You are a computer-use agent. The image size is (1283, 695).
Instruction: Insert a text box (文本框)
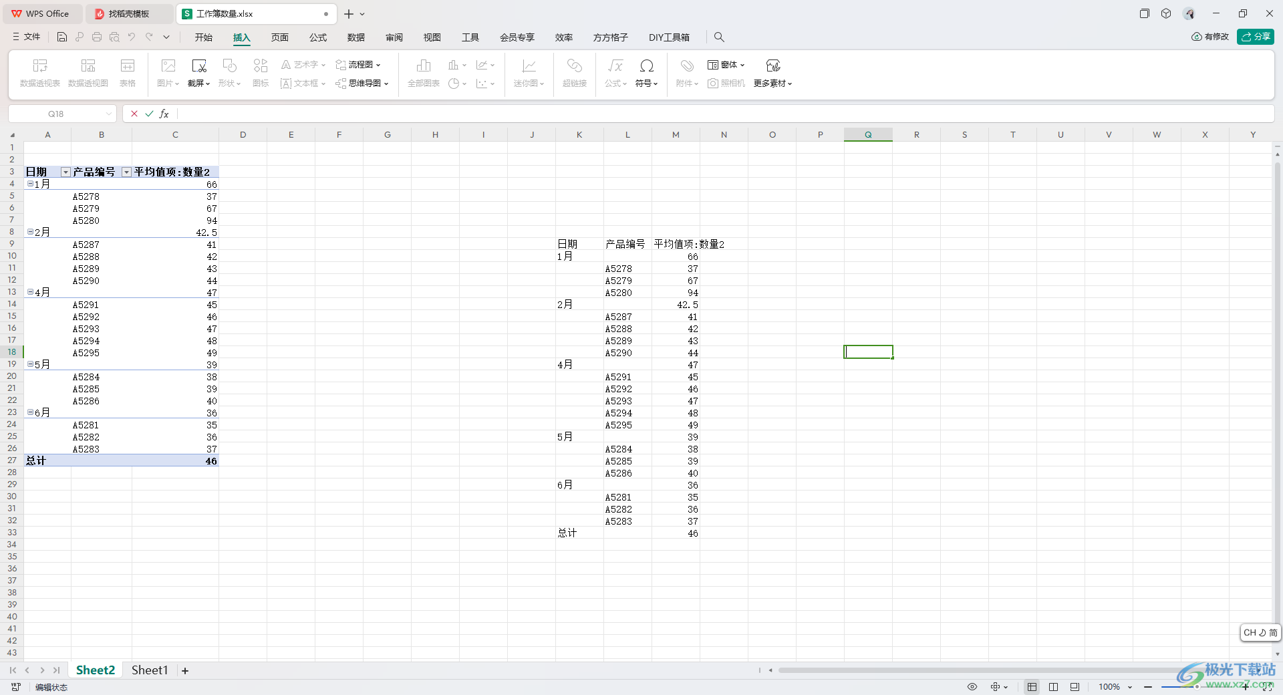tap(303, 84)
